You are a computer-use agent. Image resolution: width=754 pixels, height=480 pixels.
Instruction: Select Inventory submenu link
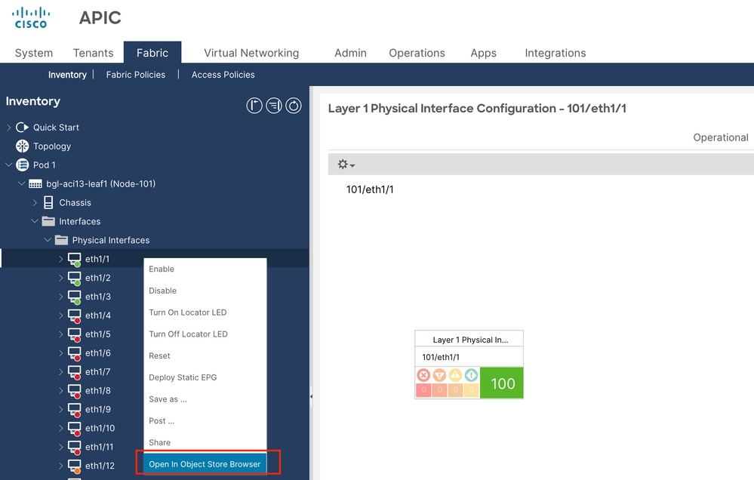[x=67, y=75]
